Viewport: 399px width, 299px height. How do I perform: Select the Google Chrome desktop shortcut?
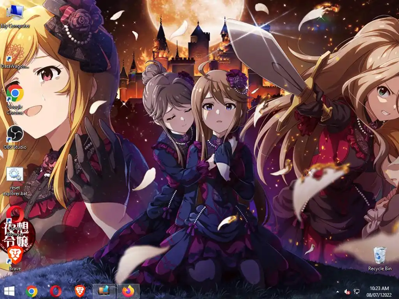pyautogui.click(x=15, y=99)
